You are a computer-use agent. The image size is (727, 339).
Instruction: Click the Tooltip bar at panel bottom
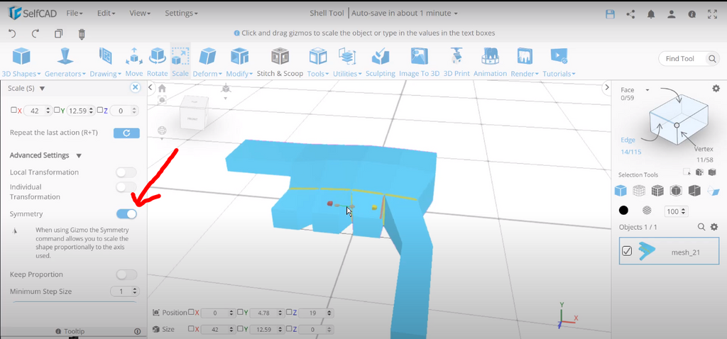[x=74, y=332]
